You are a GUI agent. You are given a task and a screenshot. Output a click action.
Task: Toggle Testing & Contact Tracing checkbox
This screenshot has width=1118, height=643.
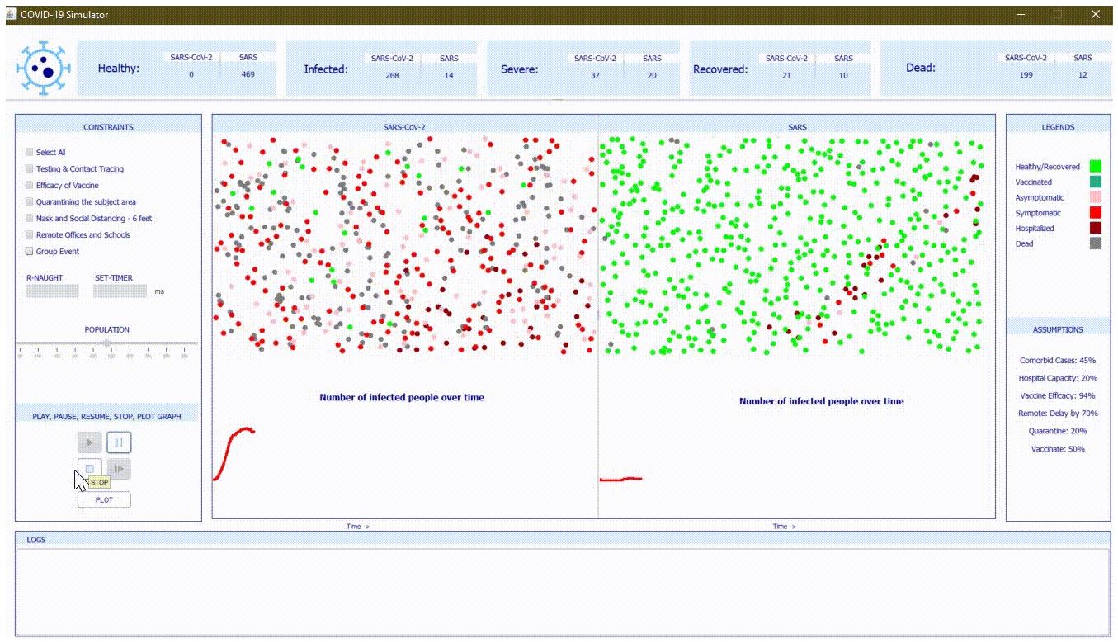[30, 168]
